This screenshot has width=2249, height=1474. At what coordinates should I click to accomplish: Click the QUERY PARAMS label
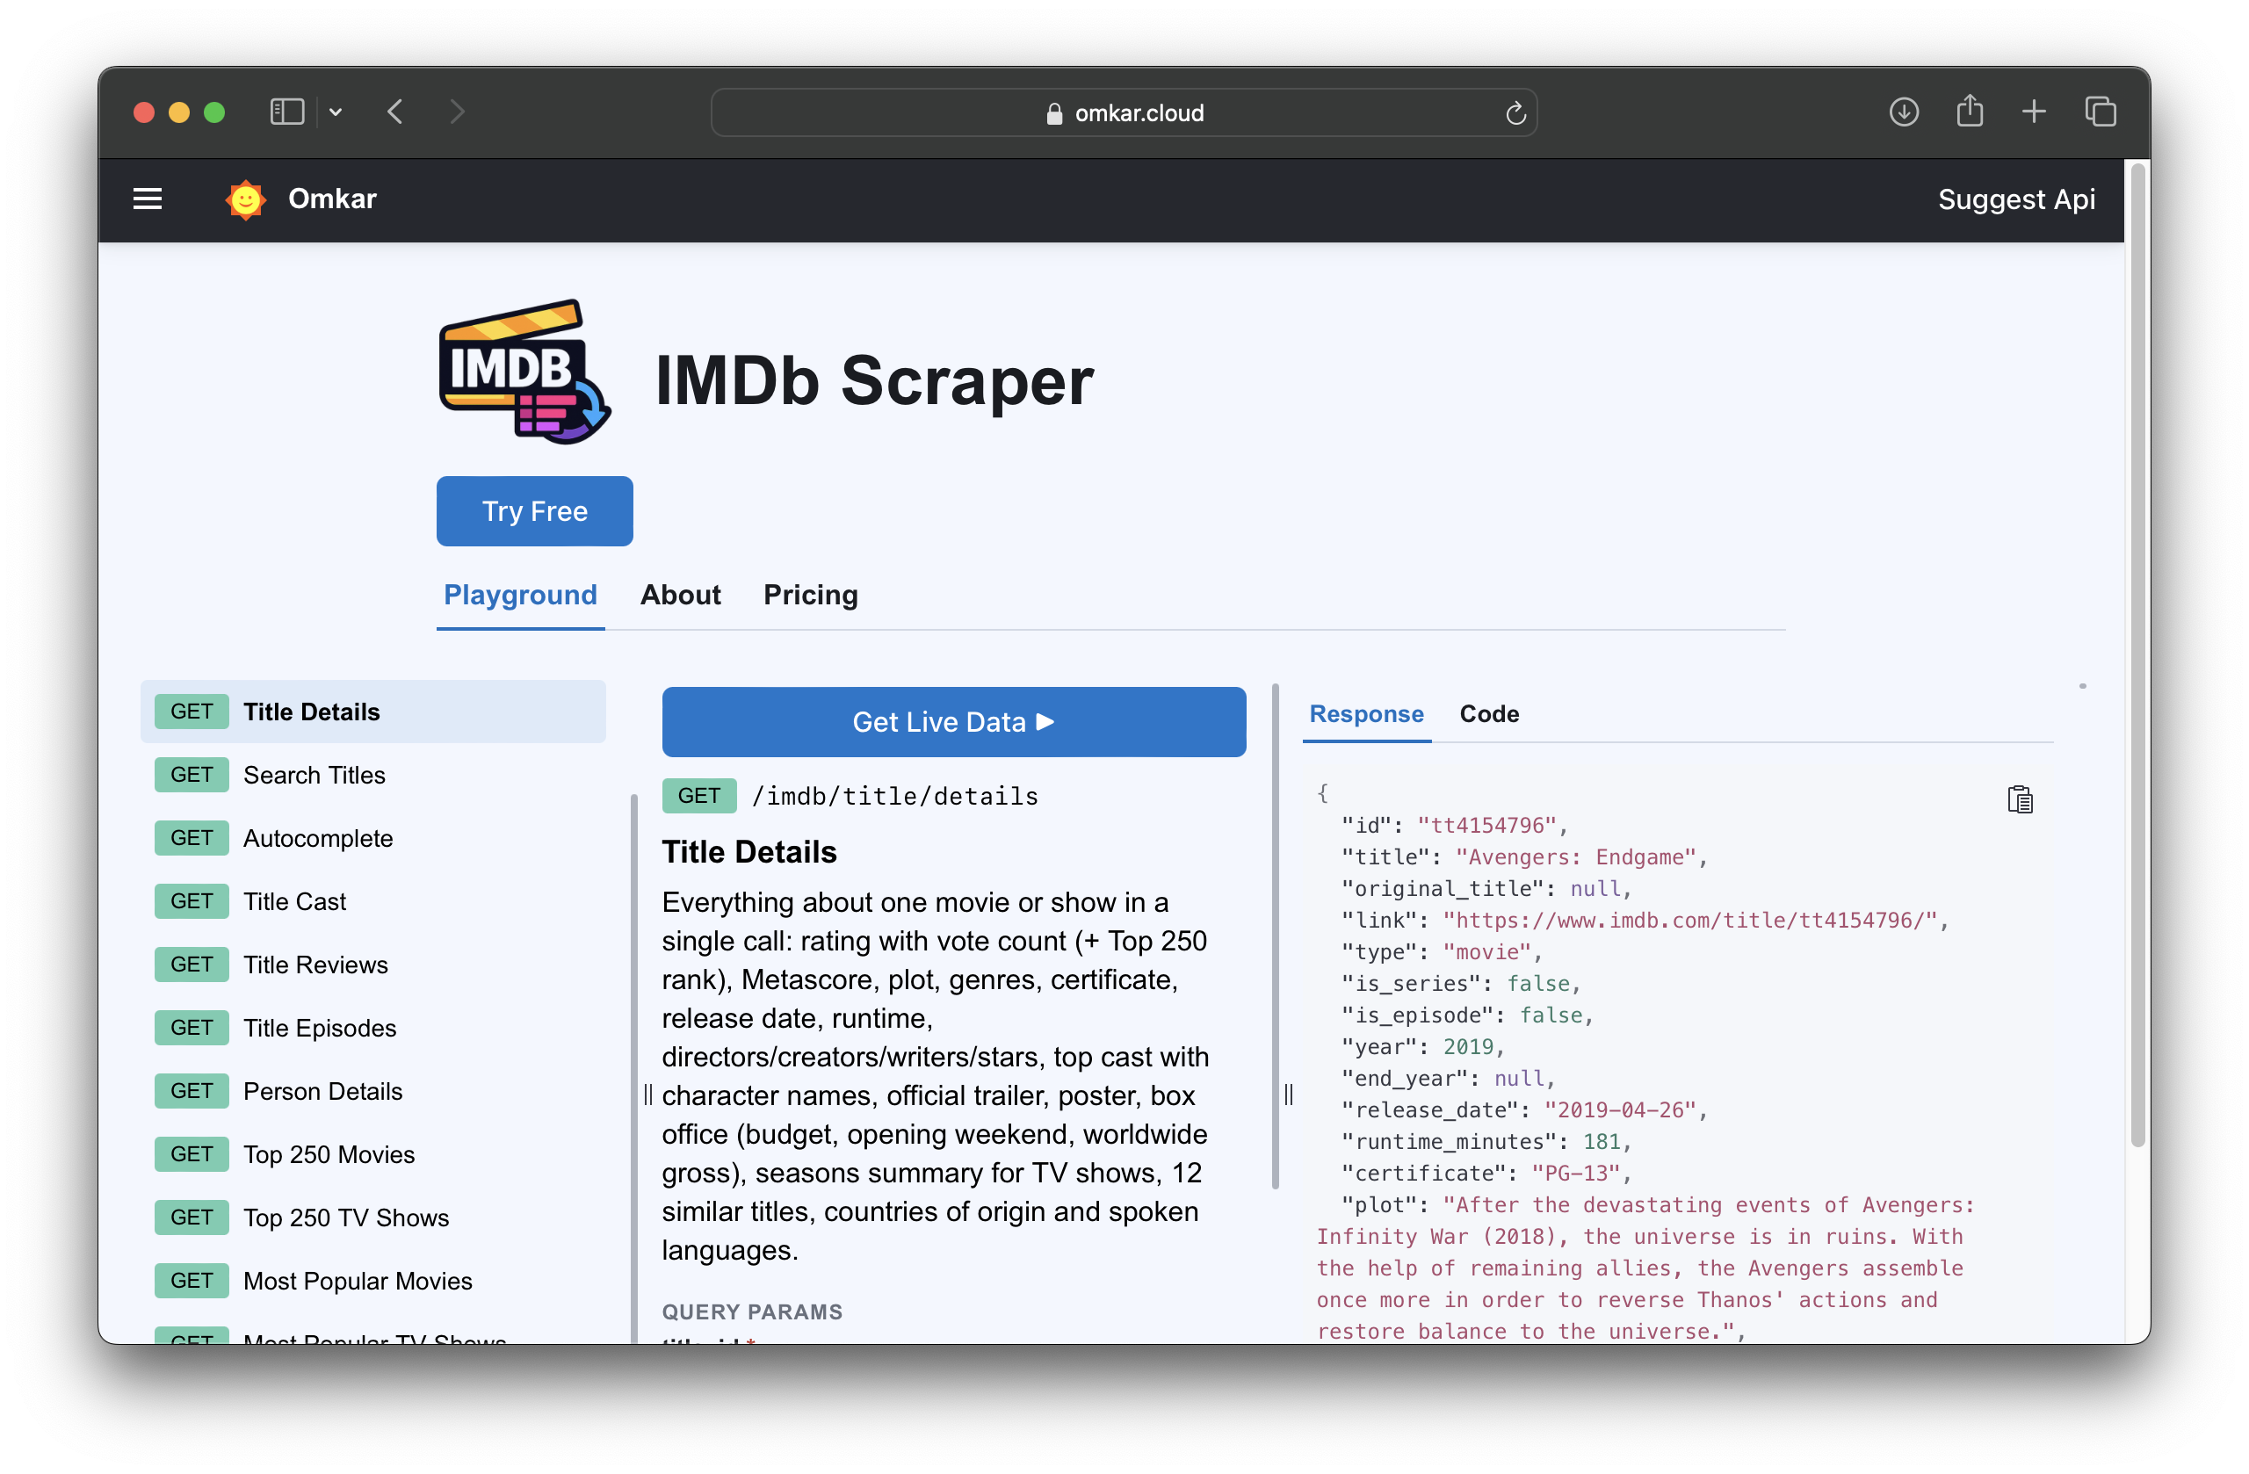pos(752,1311)
